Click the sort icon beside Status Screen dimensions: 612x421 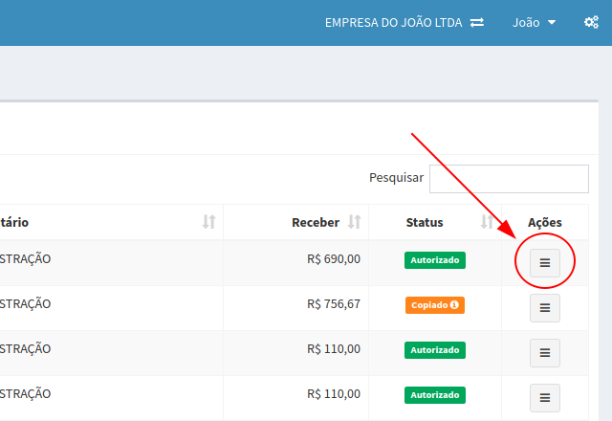[487, 222]
